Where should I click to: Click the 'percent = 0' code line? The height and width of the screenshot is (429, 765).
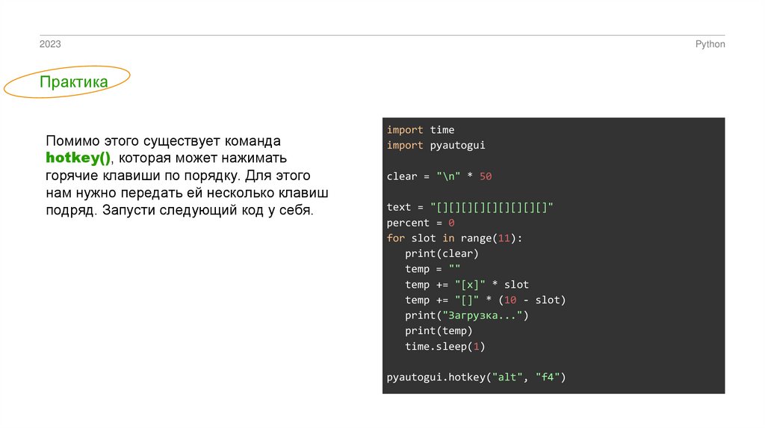pos(421,223)
